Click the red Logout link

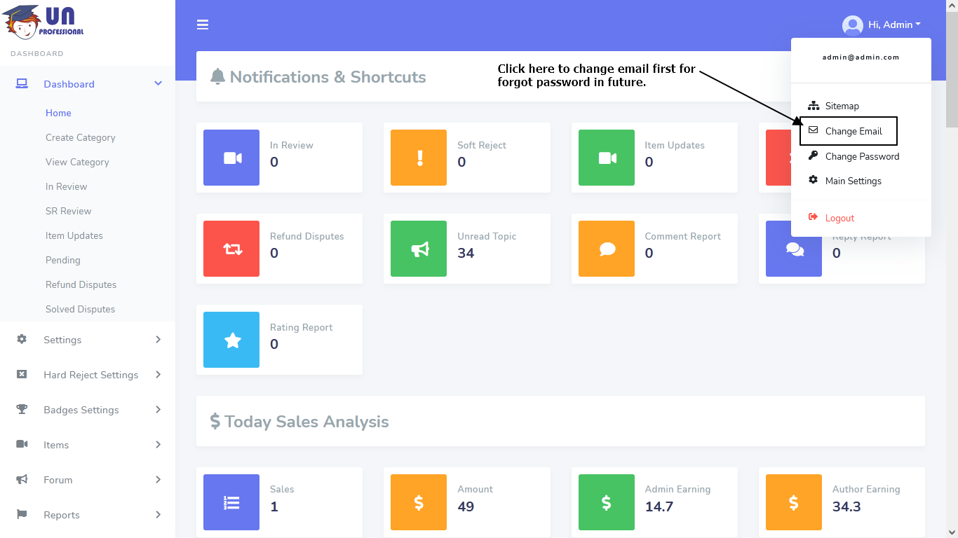pyautogui.click(x=839, y=218)
